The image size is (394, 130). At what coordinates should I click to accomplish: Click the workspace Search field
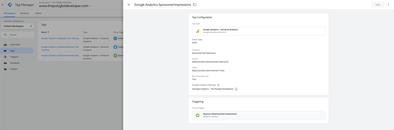tap(20, 35)
